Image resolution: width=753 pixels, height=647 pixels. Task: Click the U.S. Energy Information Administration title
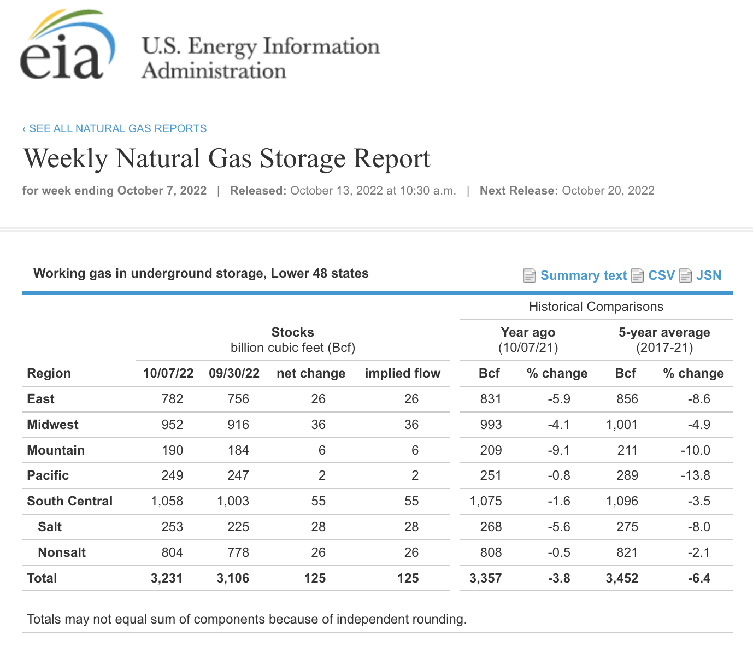tap(260, 58)
